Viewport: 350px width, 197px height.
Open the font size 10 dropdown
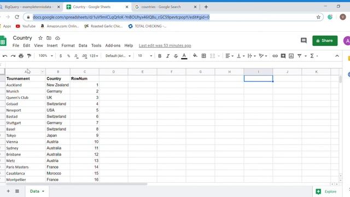click(x=145, y=56)
